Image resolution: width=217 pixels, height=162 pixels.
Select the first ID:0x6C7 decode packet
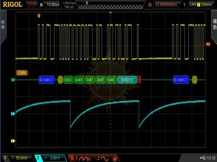click(x=47, y=80)
